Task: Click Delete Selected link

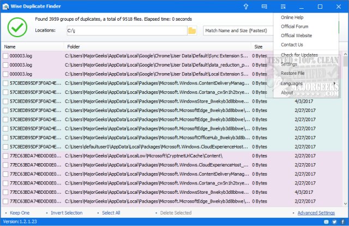Action: (x=176, y=213)
